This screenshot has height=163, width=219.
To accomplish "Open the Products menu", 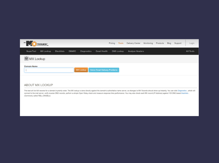I will coord(160,43).
